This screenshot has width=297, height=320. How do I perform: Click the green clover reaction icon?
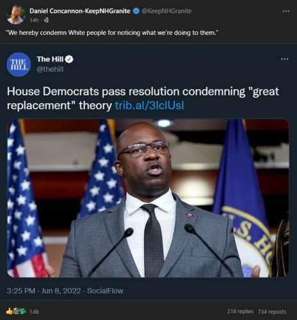click(23, 311)
